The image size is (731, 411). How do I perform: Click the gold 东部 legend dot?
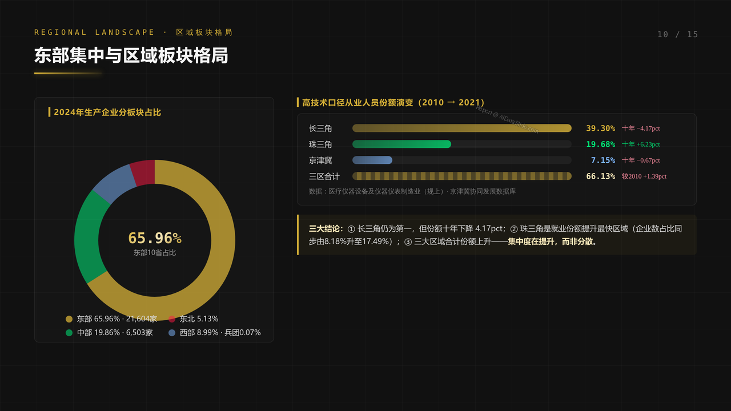[x=69, y=319]
